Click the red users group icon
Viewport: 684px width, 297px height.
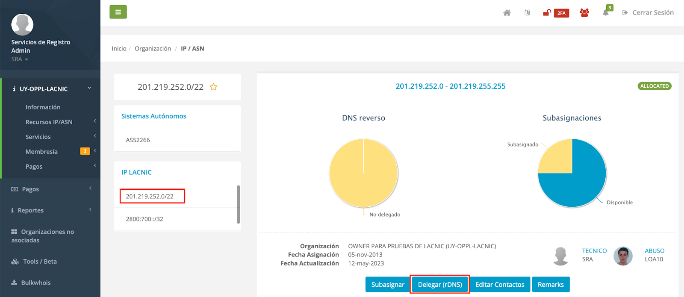(584, 13)
